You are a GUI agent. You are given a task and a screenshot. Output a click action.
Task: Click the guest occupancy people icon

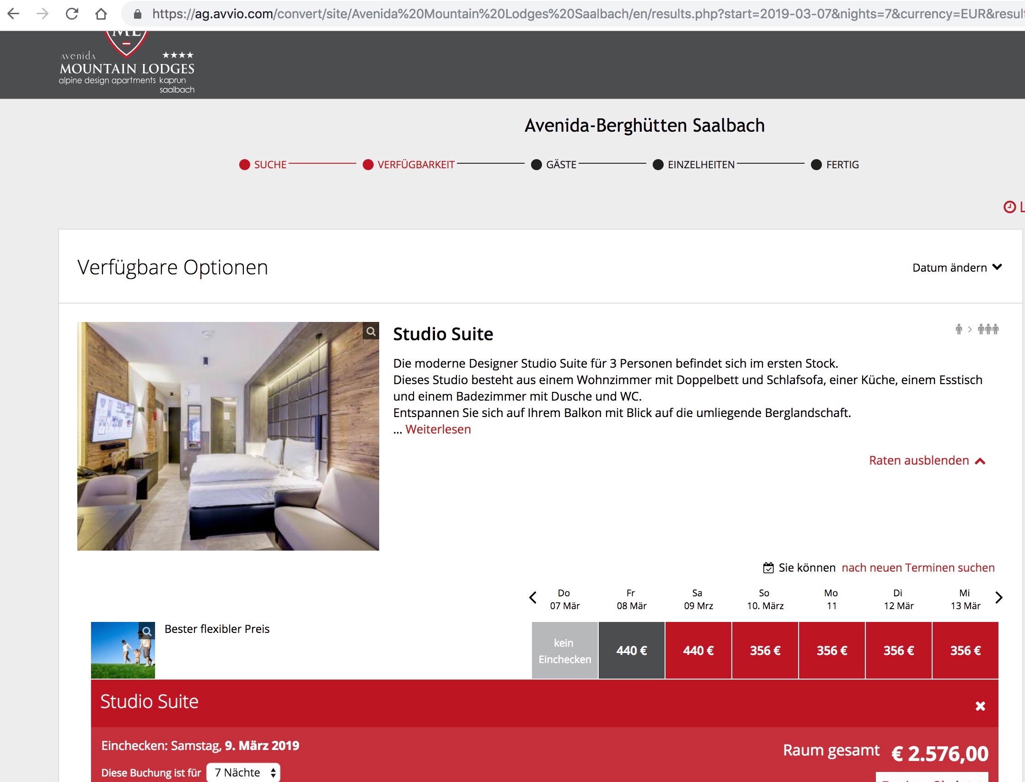click(x=976, y=330)
